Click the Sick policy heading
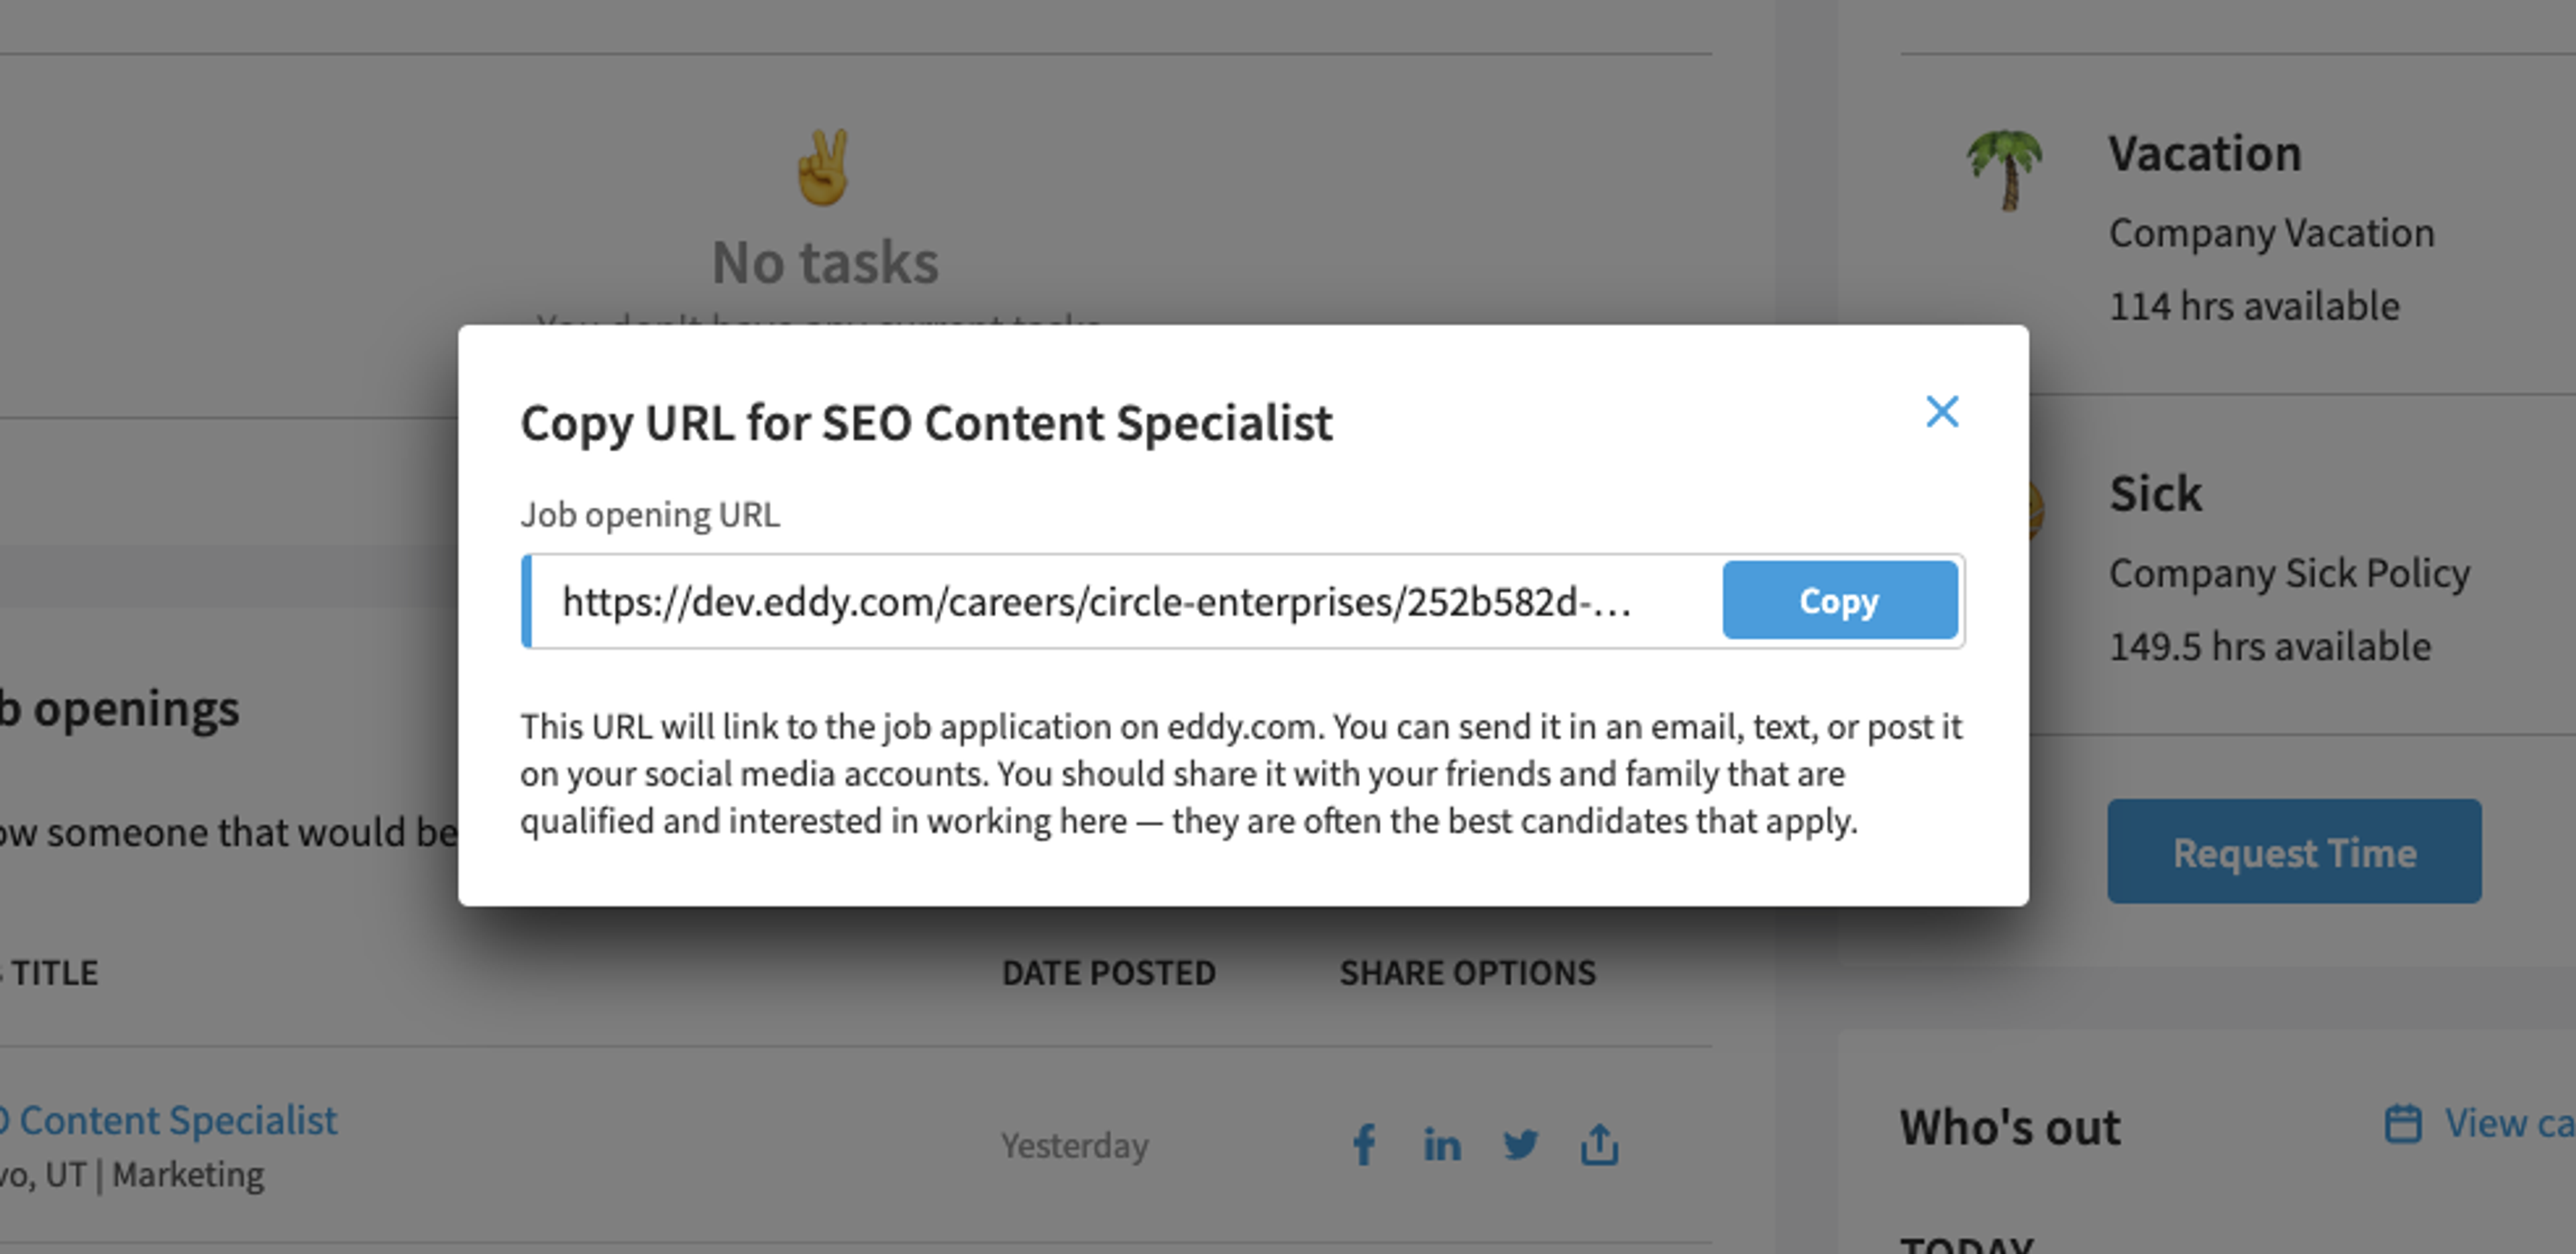 tap(2155, 494)
